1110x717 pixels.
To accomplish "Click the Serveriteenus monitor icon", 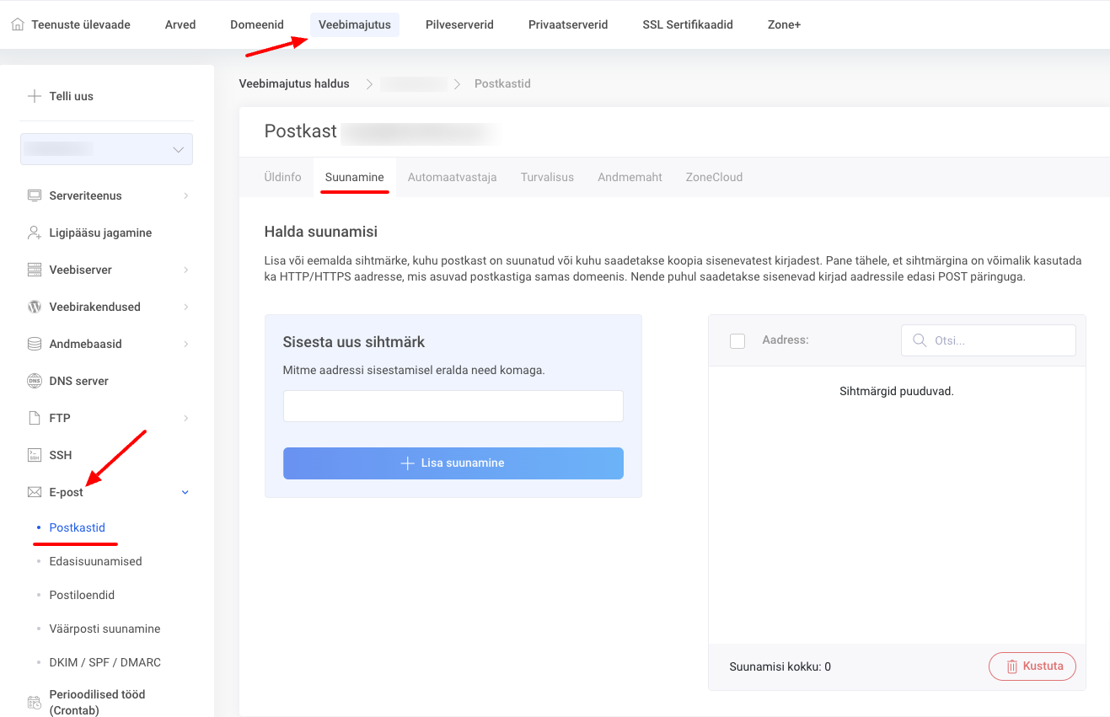I will tap(35, 195).
